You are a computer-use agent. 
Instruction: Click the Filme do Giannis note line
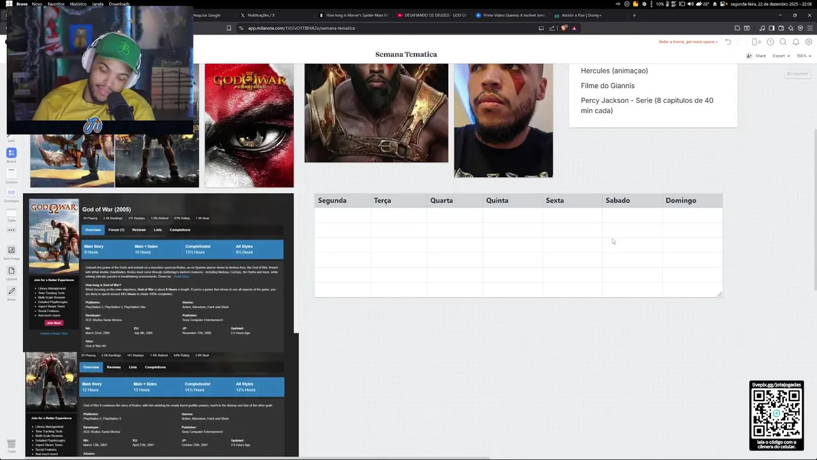click(x=608, y=86)
